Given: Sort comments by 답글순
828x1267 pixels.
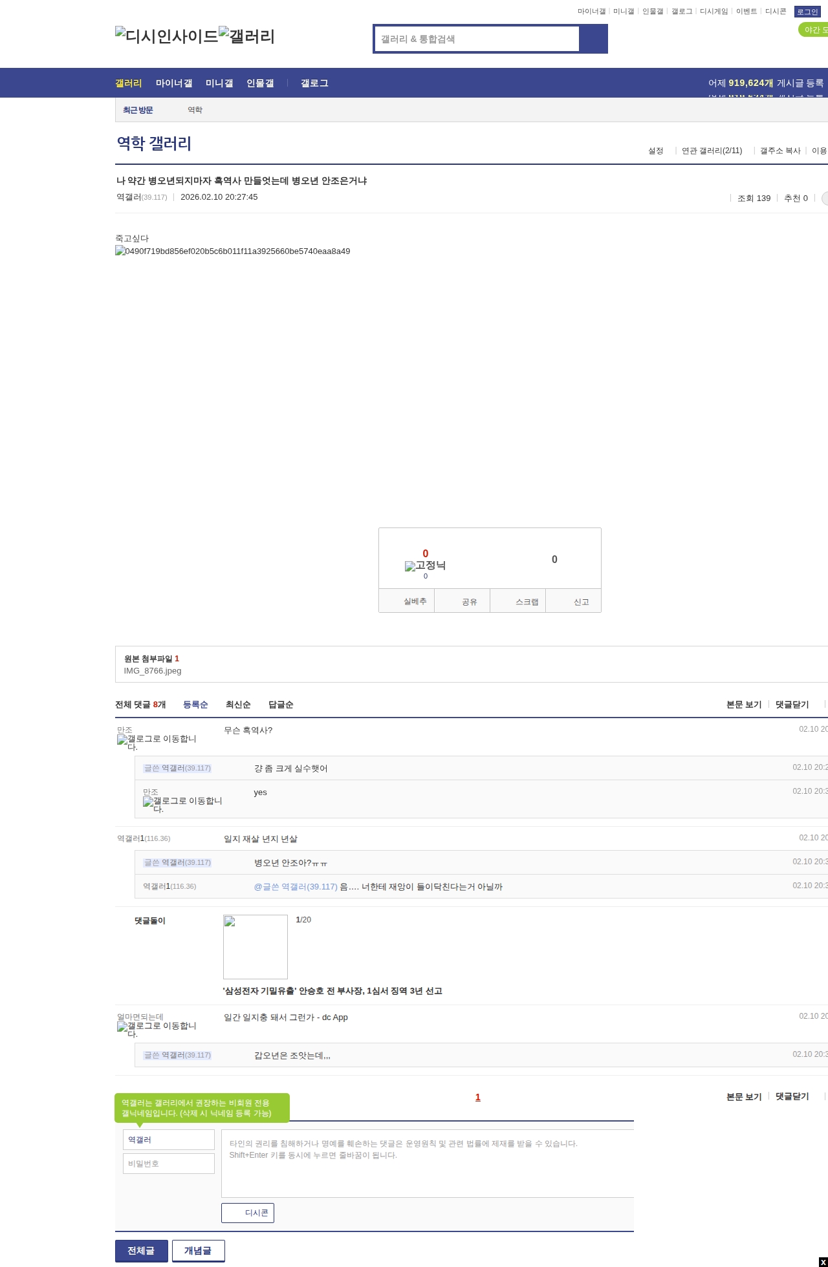Looking at the screenshot, I should [281, 705].
